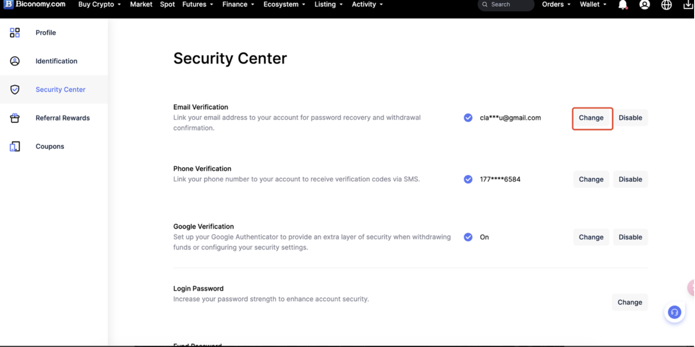Disable Google Verification
The image size is (695, 347).
pos(630,237)
